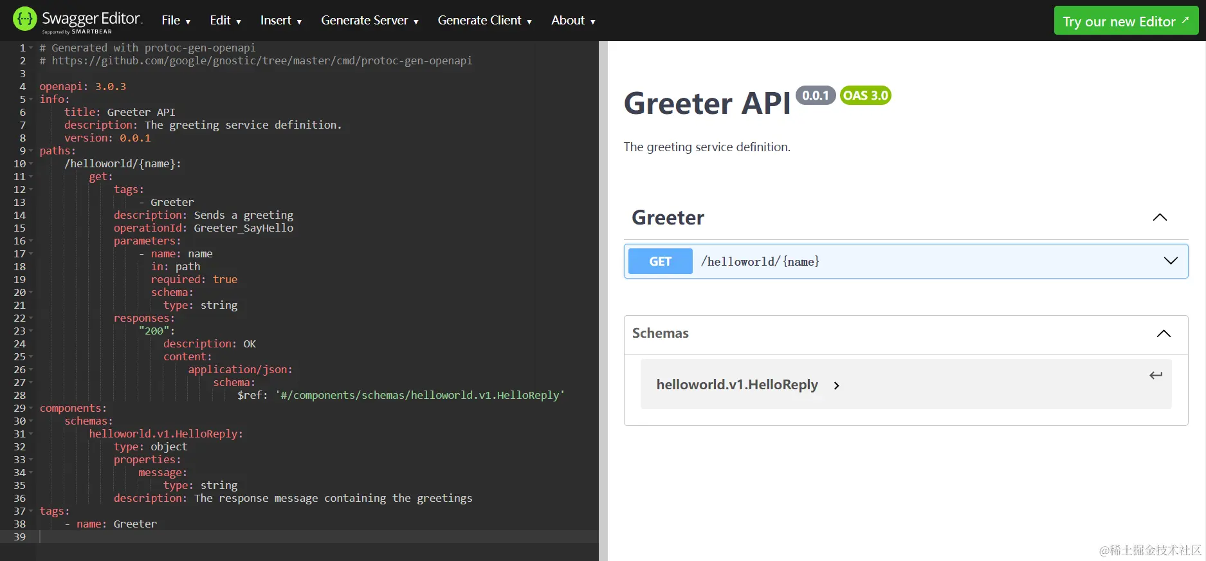This screenshot has width=1206, height=561.
Task: Fold the info block at line 5
Action: [30, 100]
